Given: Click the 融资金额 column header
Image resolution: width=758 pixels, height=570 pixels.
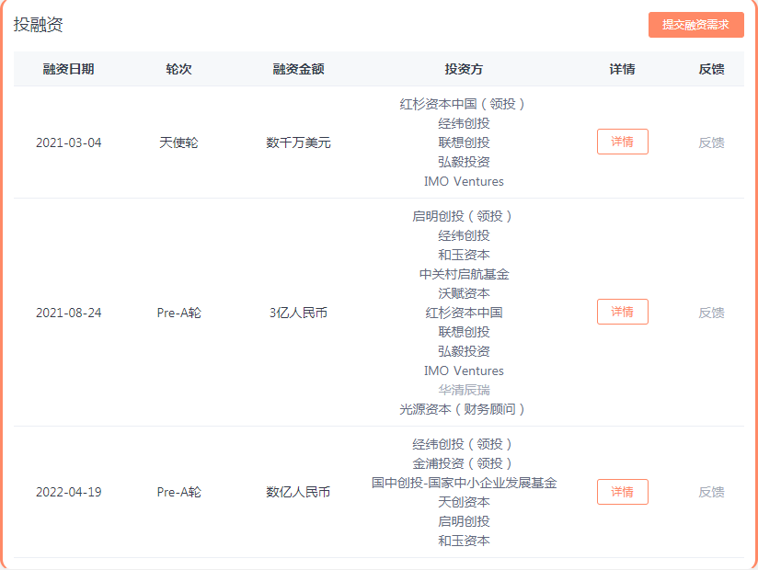Looking at the screenshot, I should (x=298, y=69).
